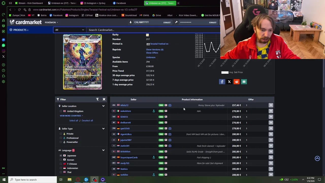The height and width of the screenshot is (183, 325).
Task: Check the Private seller type box
Action: 61,134
